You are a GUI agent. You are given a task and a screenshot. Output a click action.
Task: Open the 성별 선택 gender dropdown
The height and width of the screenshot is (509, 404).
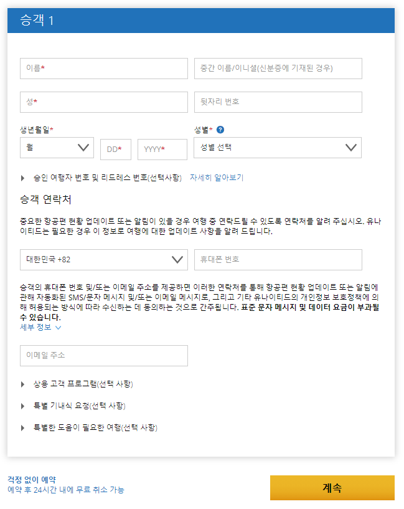(278, 148)
